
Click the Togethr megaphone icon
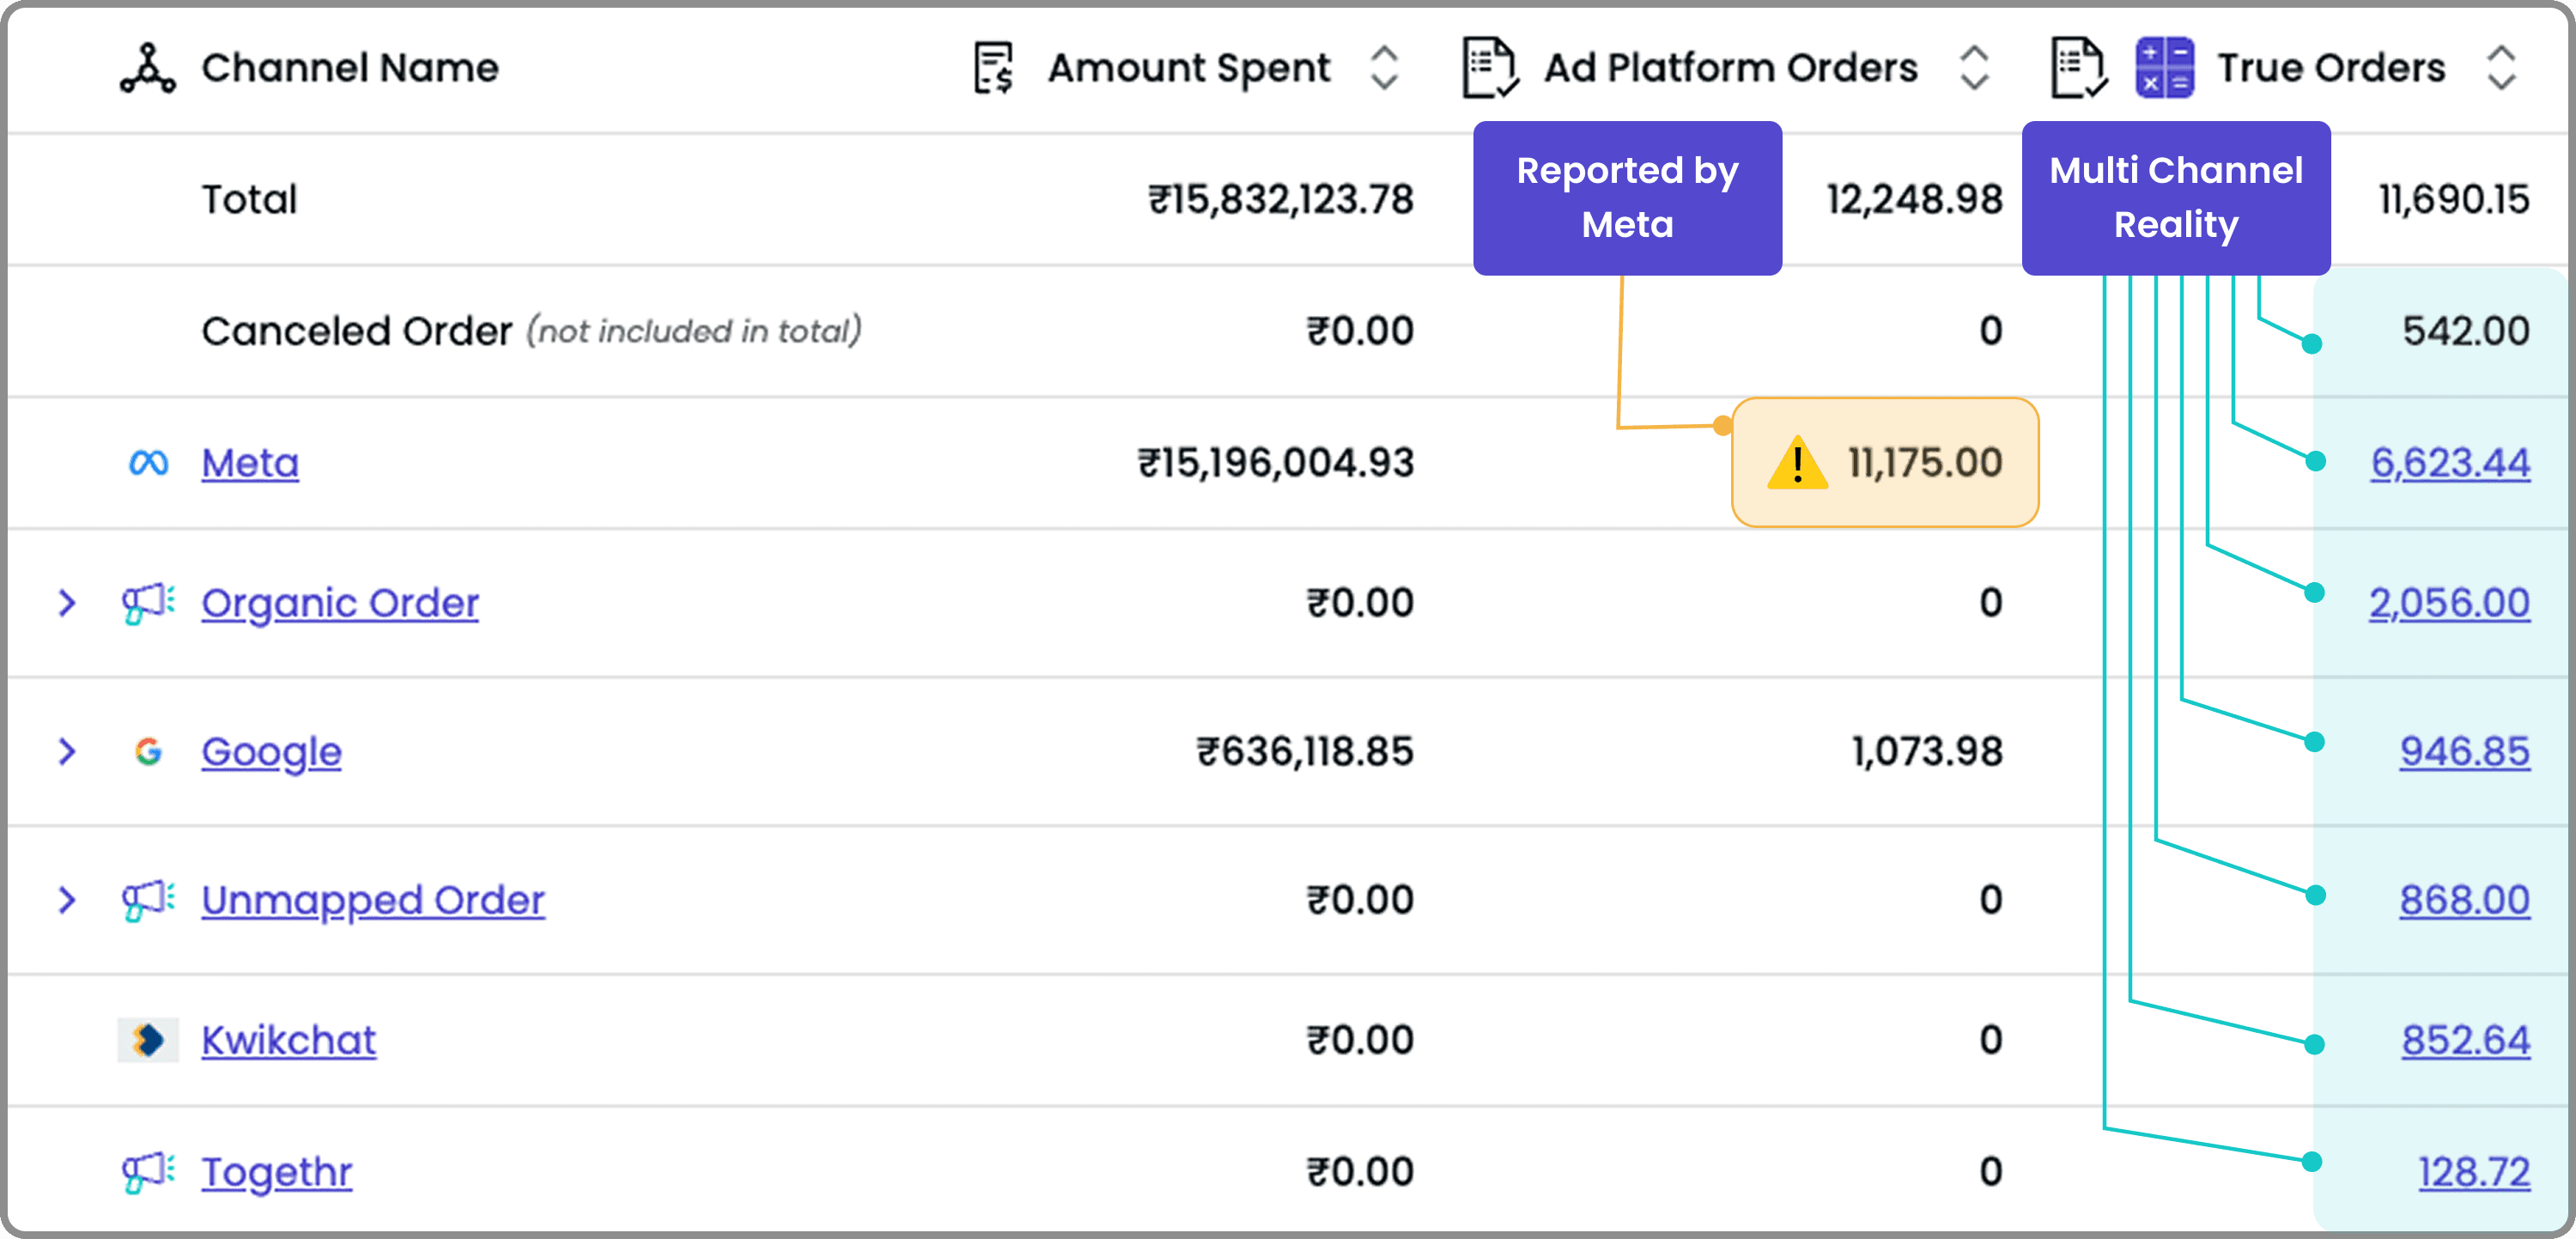[x=148, y=1171]
